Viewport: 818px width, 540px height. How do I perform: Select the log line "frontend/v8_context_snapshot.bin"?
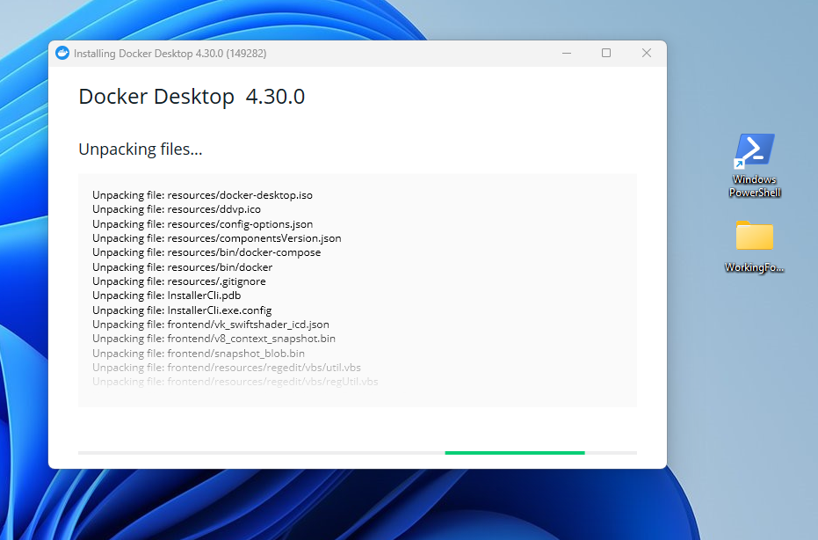pos(214,339)
